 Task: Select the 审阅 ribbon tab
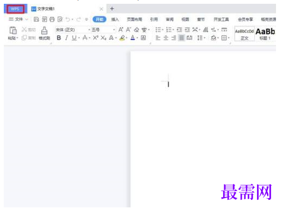pyautogui.click(x=170, y=19)
